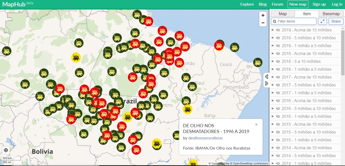Viewport: 345px width, 166px height.
Task: Show the 2017 - 1 milhão a 5 milhões layer
Action: click(x=278, y=93)
